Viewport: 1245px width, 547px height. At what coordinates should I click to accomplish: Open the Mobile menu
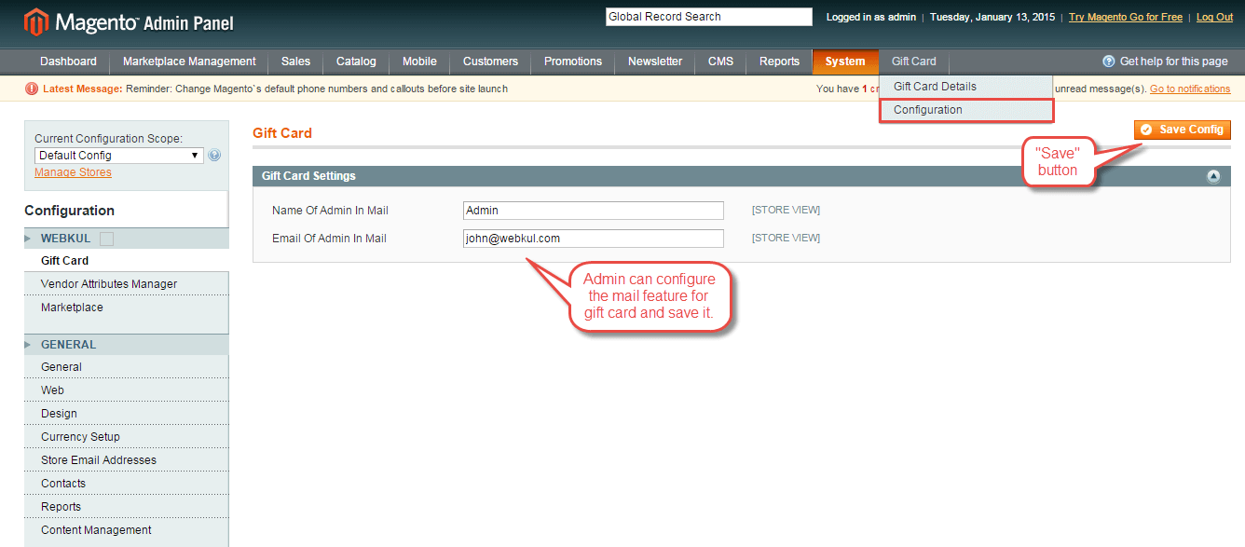pyautogui.click(x=419, y=62)
